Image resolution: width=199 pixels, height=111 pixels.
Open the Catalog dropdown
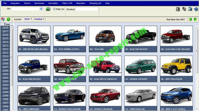[39, 19]
